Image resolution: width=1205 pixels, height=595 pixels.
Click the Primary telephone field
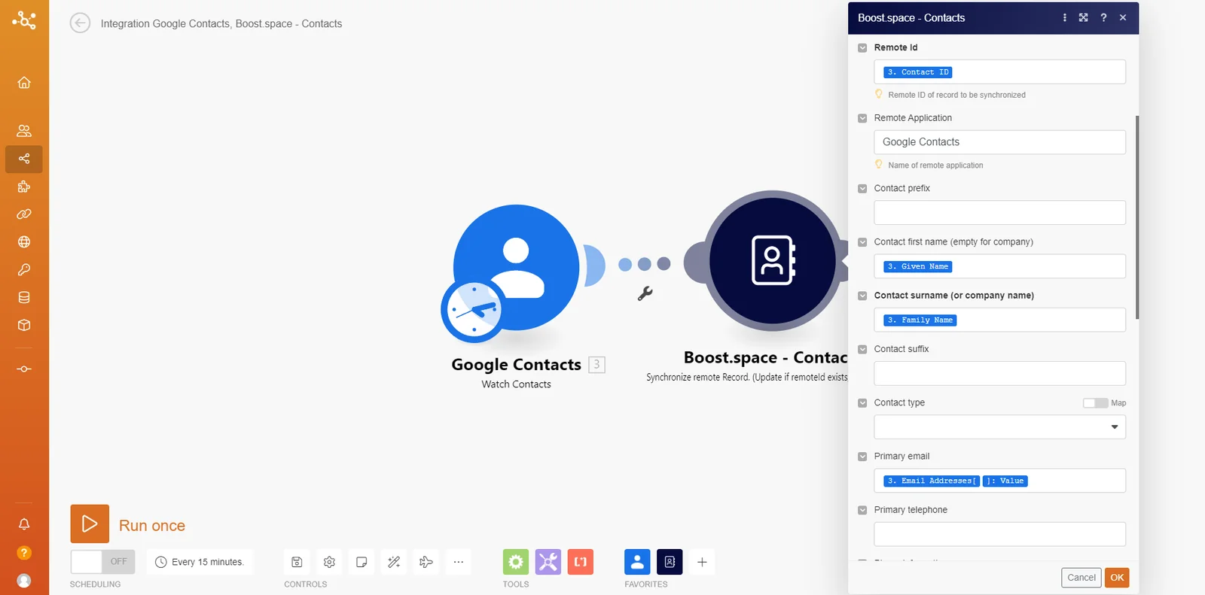point(999,534)
